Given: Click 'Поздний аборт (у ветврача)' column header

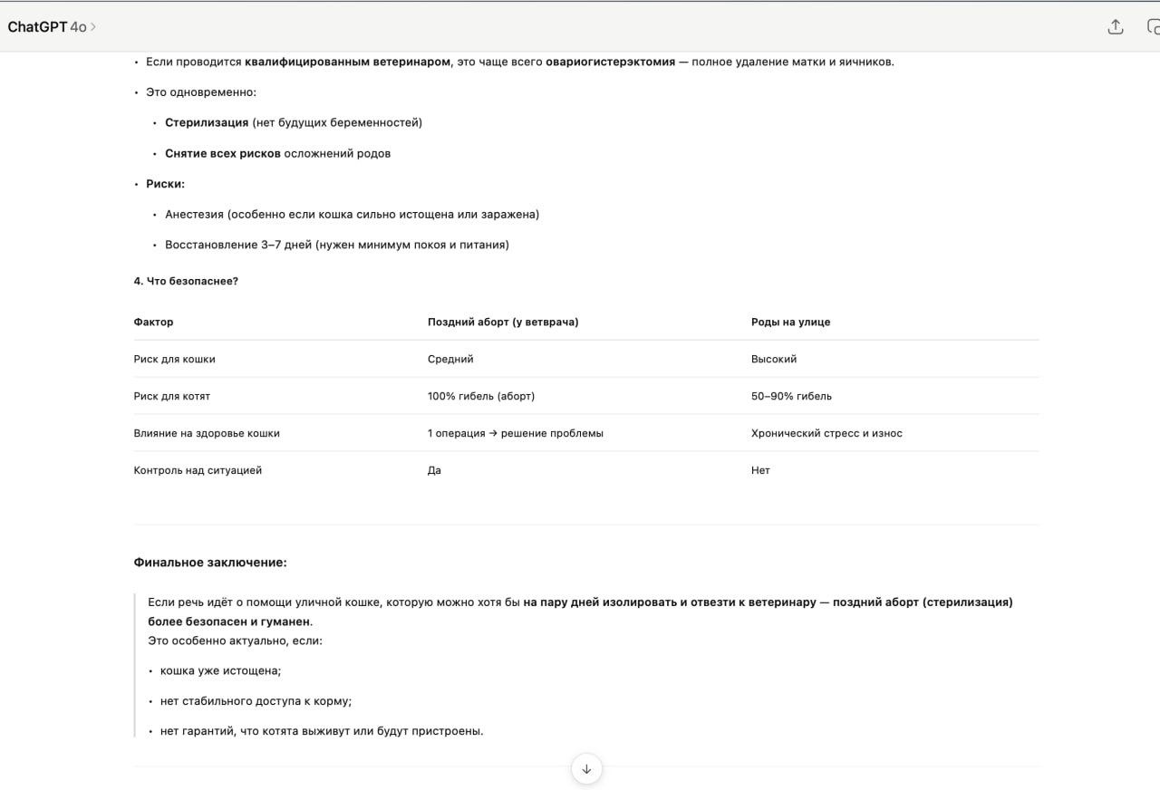Looking at the screenshot, I should pos(503,322).
